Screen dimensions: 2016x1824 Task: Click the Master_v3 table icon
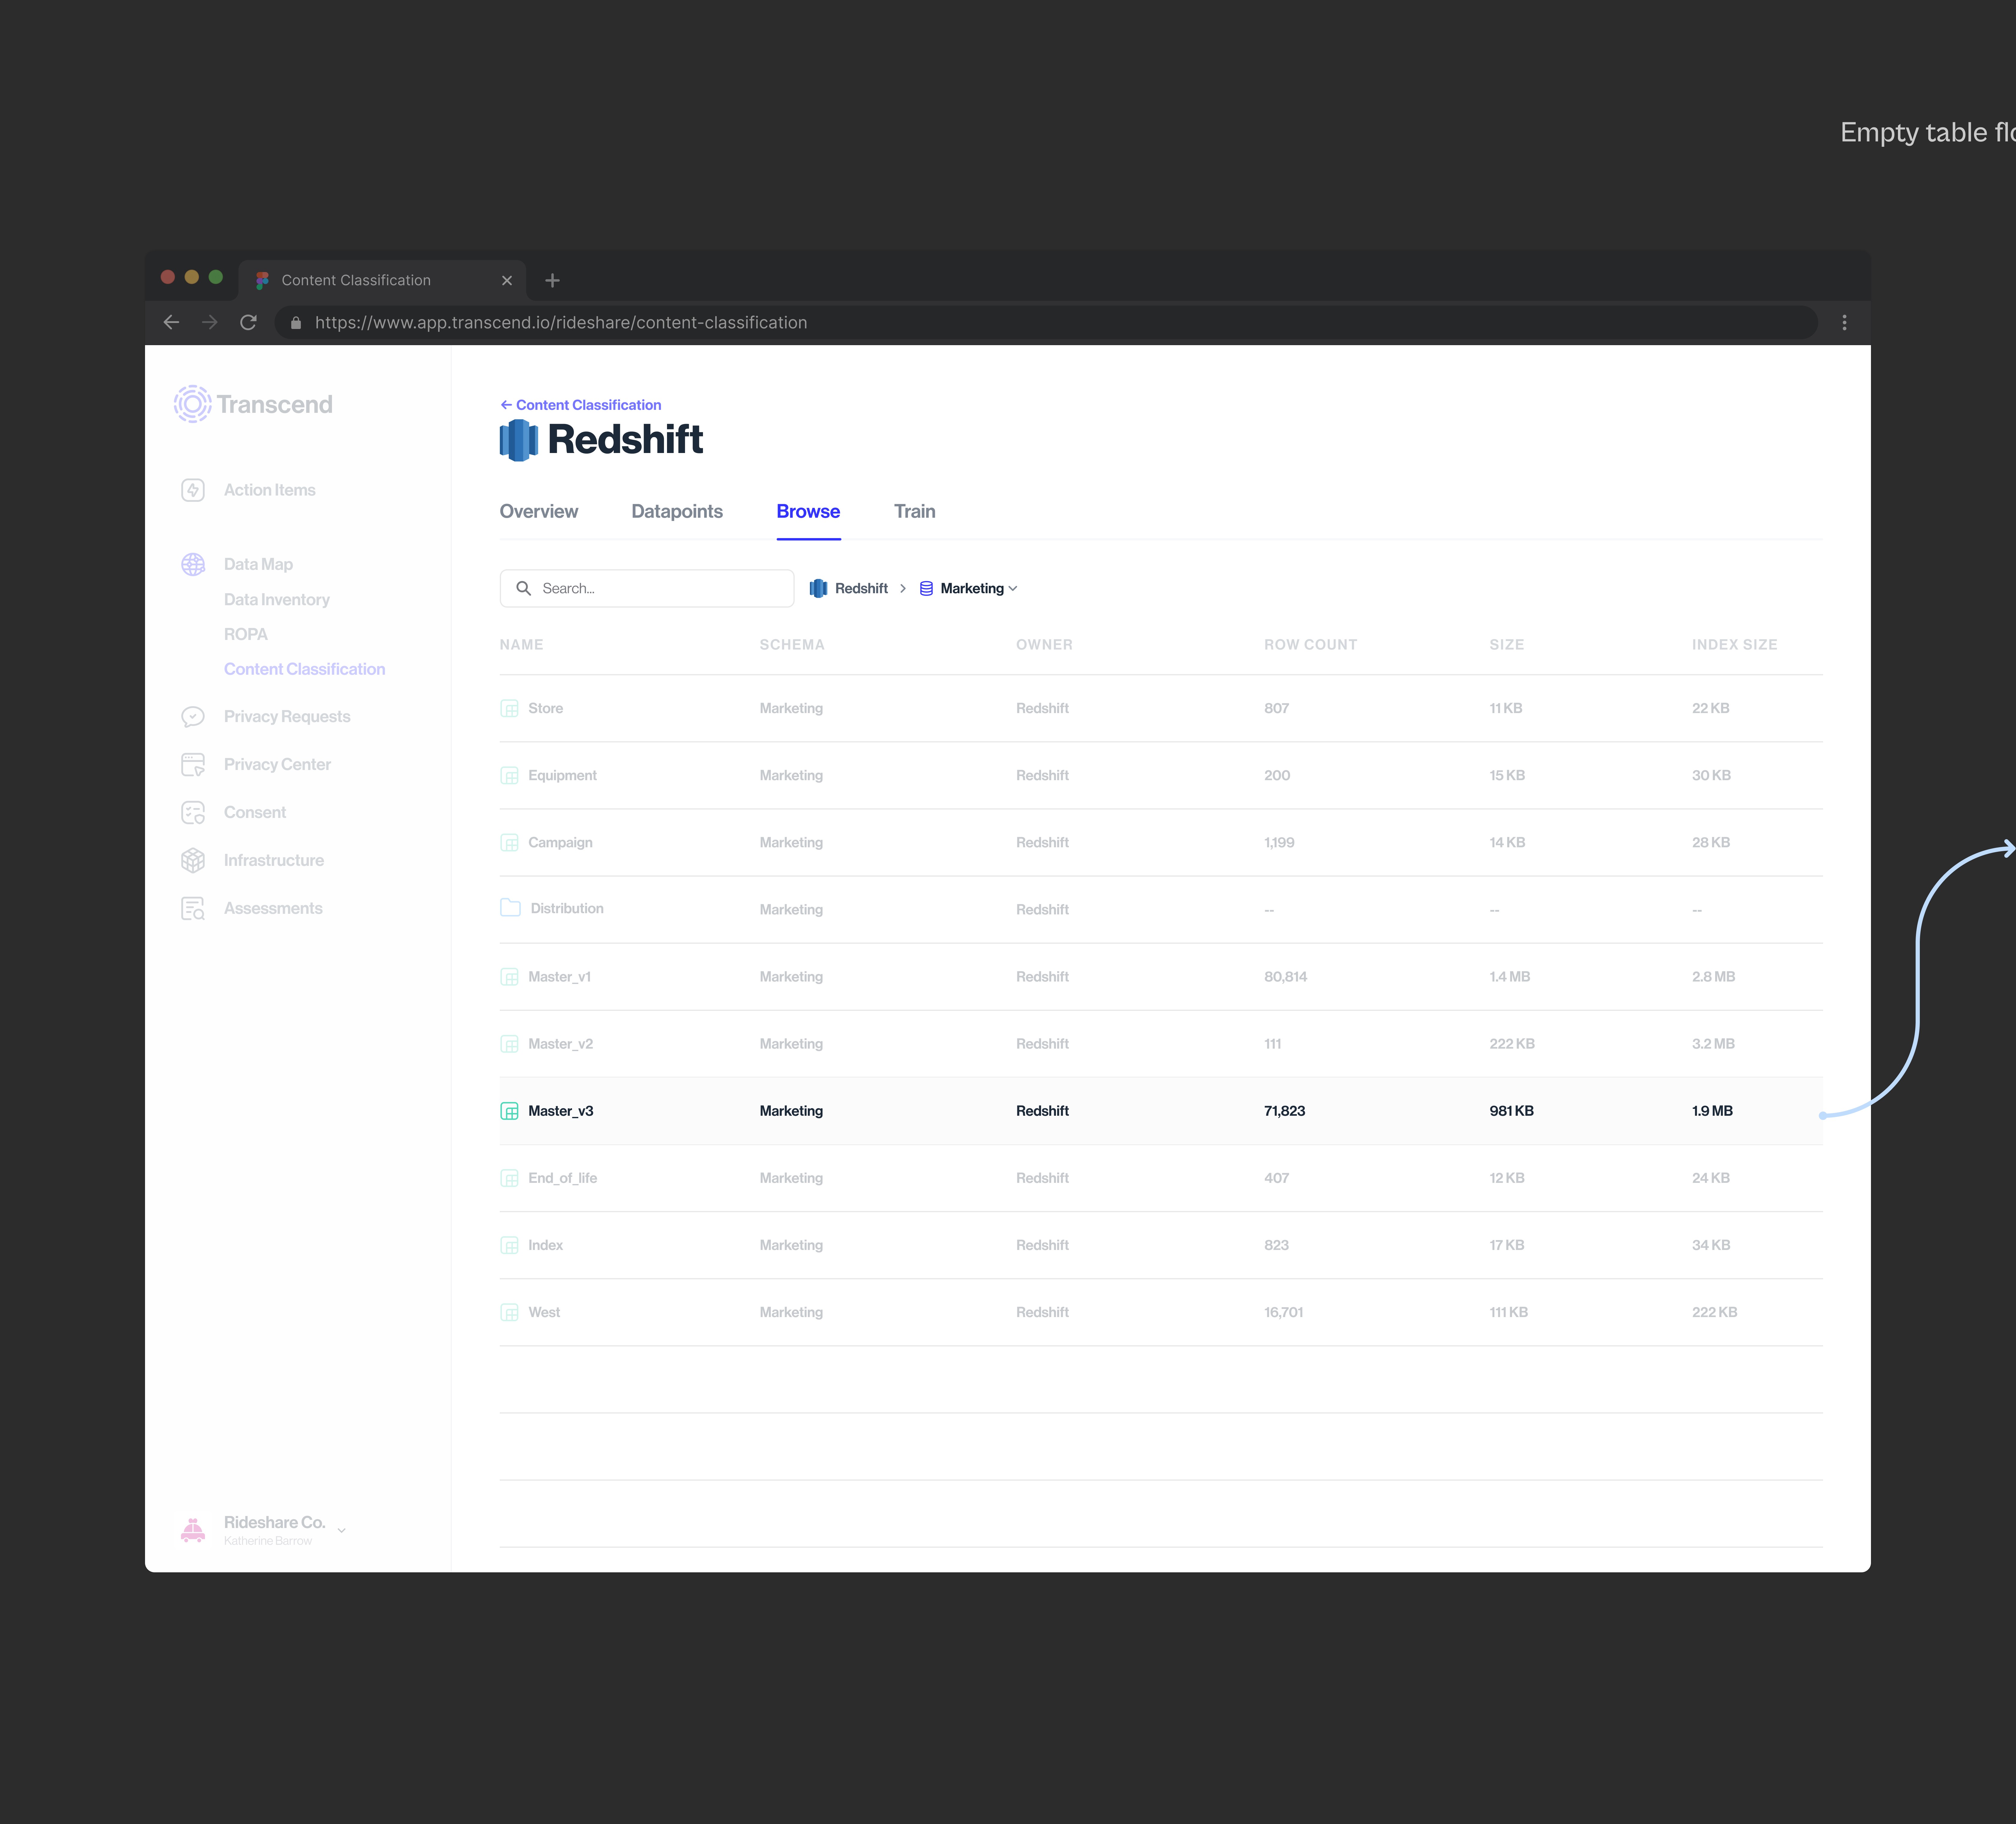pos(509,1111)
